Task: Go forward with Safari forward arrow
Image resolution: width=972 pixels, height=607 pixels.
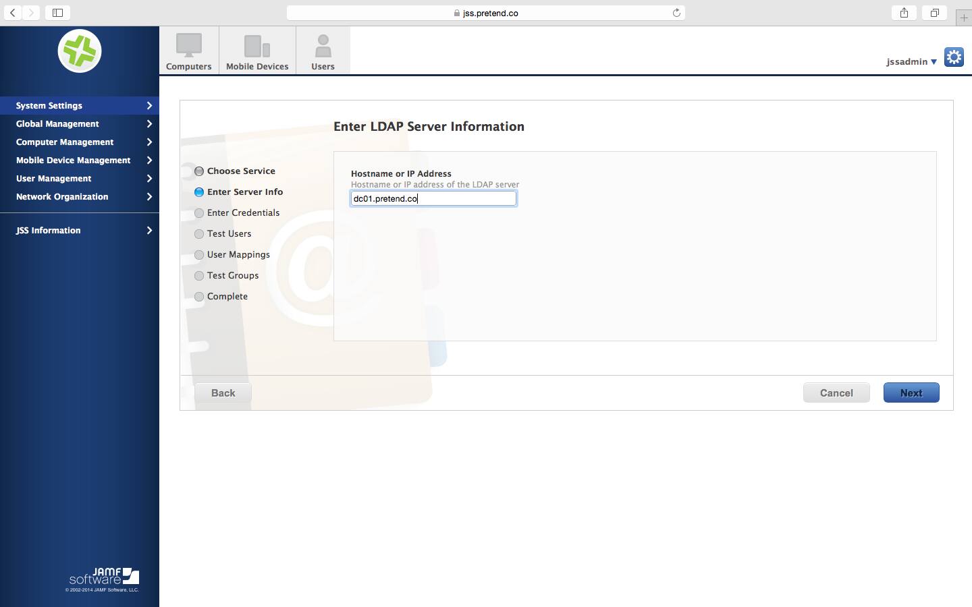Action: click(31, 13)
